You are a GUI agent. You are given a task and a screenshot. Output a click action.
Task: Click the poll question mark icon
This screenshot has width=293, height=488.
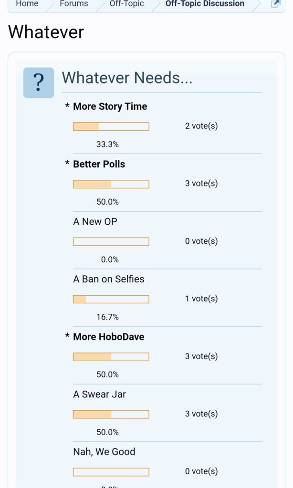click(x=39, y=83)
